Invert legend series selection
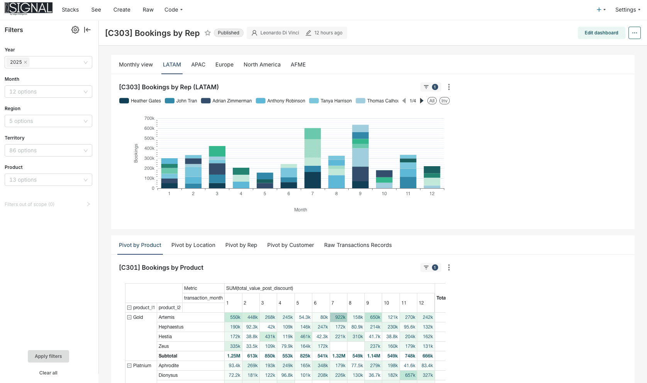Viewport: 647px width, 383px height. coord(444,101)
